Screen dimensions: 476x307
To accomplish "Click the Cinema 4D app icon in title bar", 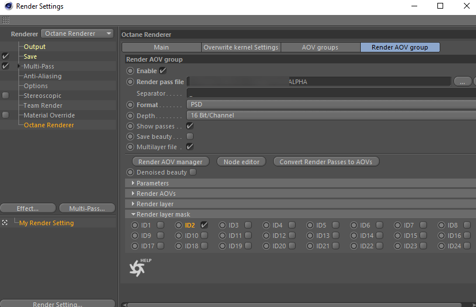I will pos(8,6).
